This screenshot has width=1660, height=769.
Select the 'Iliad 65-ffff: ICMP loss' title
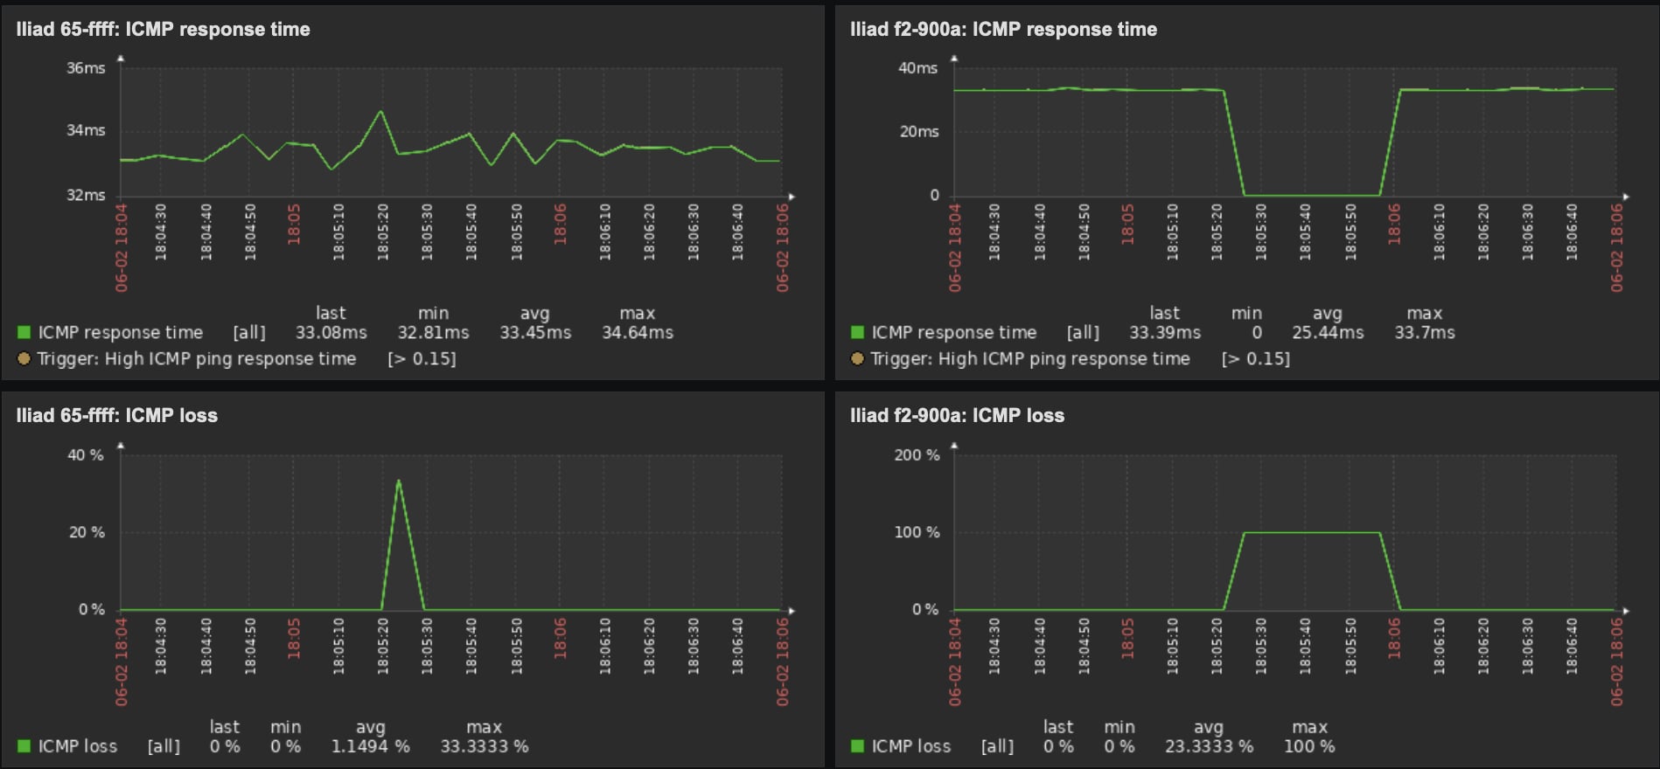click(116, 416)
